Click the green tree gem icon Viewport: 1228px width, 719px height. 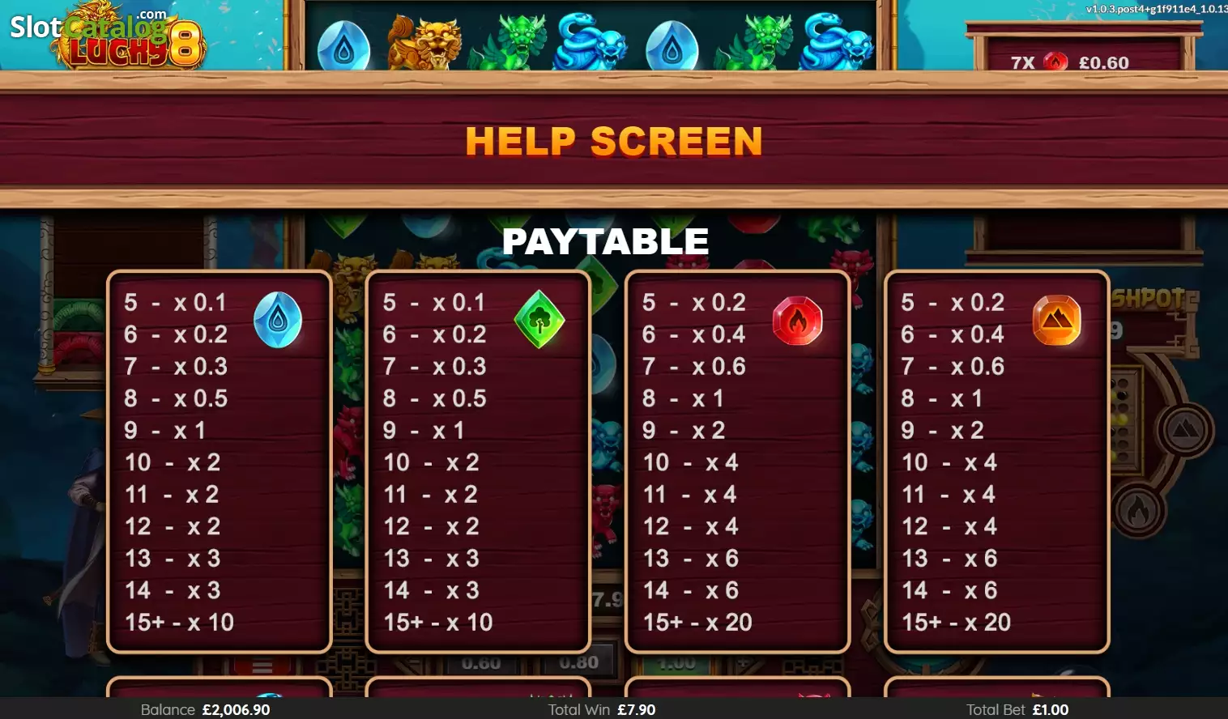pos(539,320)
